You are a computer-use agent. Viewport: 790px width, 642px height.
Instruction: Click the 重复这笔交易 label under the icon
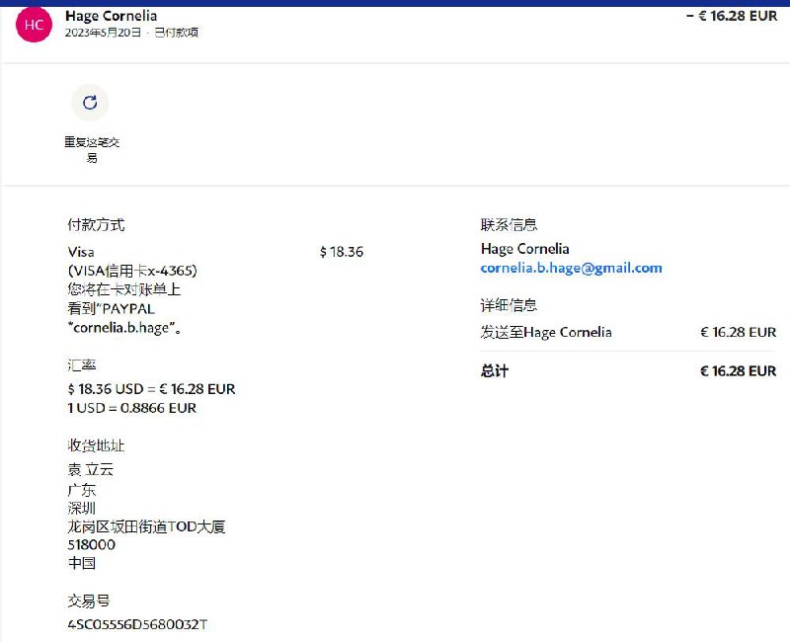point(91,150)
